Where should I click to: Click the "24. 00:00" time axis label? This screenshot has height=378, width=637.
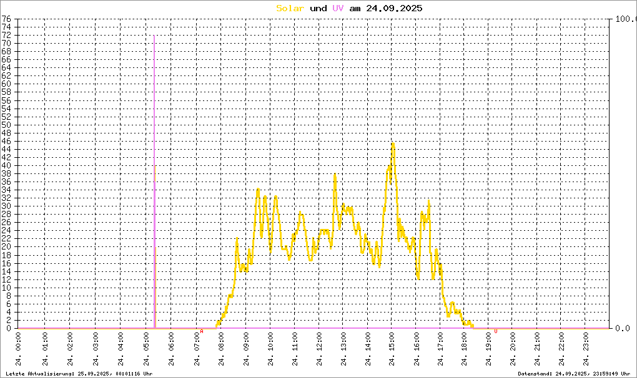(x=18, y=349)
